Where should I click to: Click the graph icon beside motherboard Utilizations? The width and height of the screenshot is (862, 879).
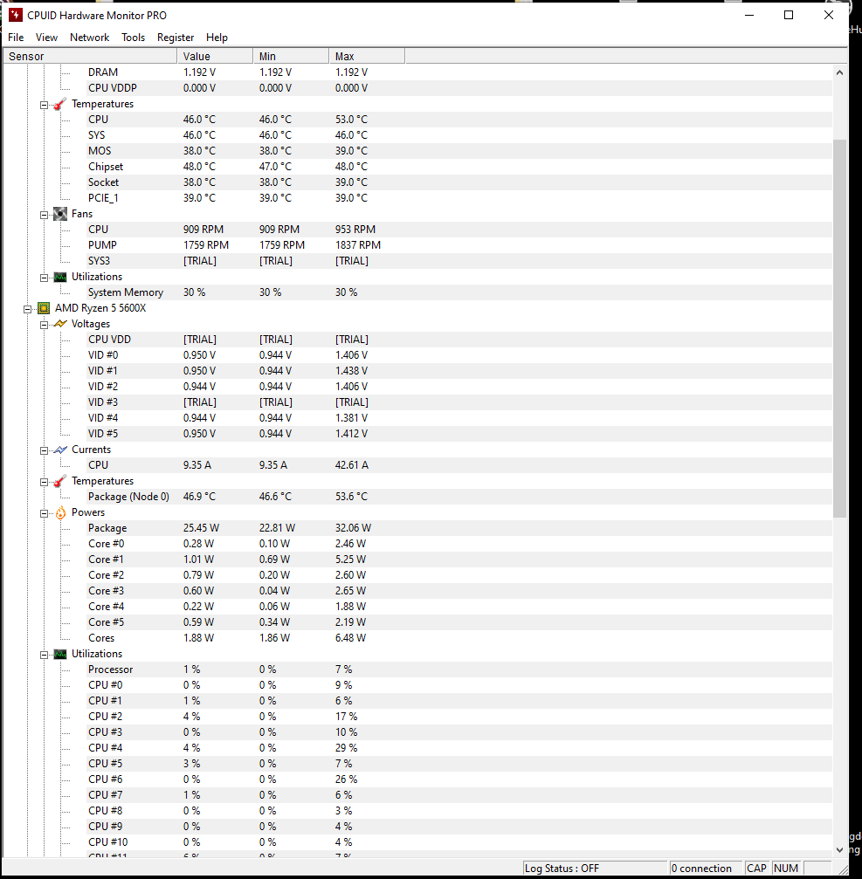[60, 277]
